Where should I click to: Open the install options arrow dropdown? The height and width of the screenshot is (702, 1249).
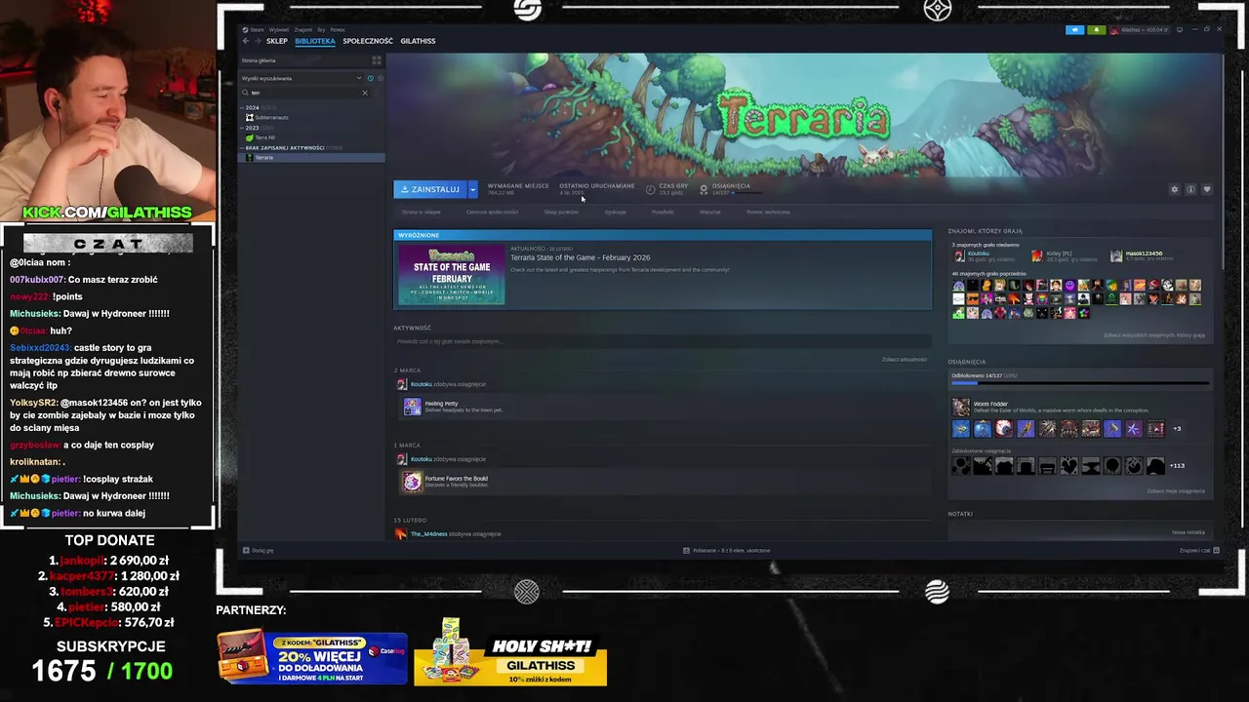(472, 189)
